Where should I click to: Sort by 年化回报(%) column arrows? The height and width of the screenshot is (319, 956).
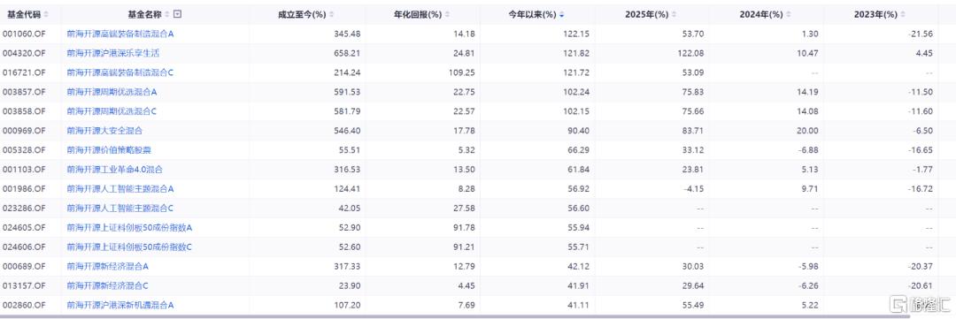pyautogui.click(x=448, y=15)
